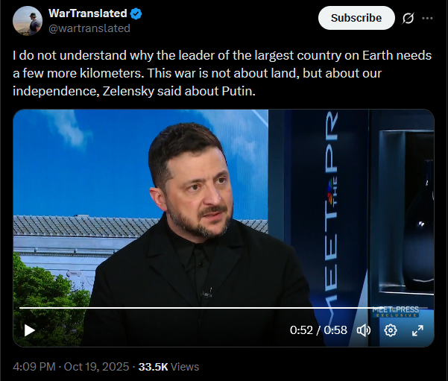Screen dimensions: 448x381
Task: Click the blue verified badge
Action: (x=136, y=13)
